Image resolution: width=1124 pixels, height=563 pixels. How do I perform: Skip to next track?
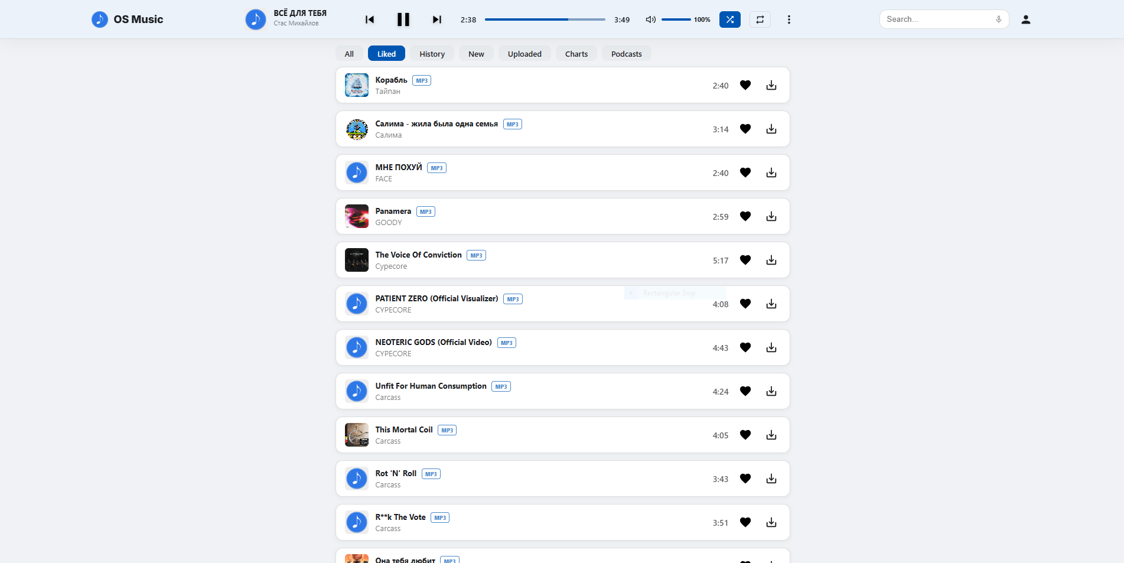click(436, 19)
